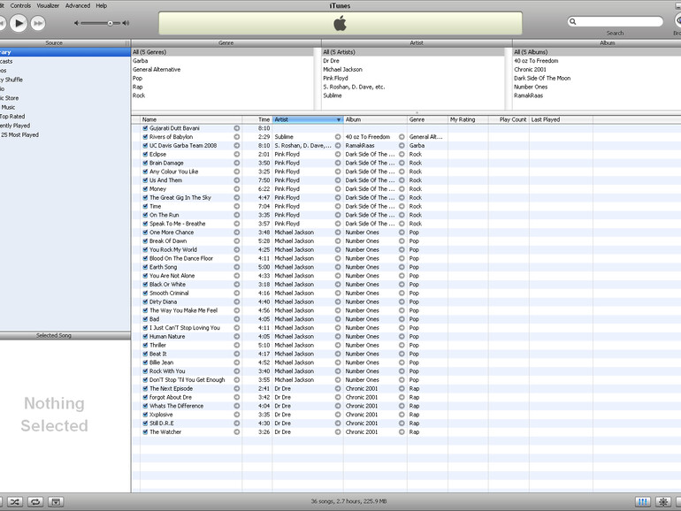Click the magnifier icon in search field

[x=573, y=21]
